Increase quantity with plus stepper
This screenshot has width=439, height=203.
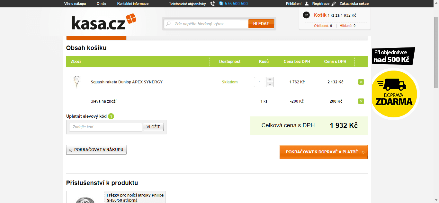(x=270, y=80)
